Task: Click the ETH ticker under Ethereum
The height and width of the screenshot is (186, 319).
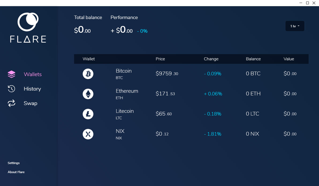Action: point(119,98)
